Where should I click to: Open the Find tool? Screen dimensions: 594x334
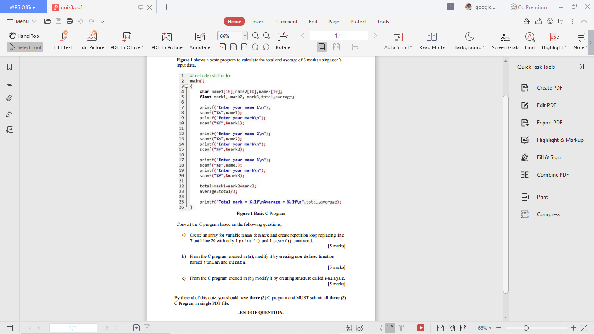[530, 41]
